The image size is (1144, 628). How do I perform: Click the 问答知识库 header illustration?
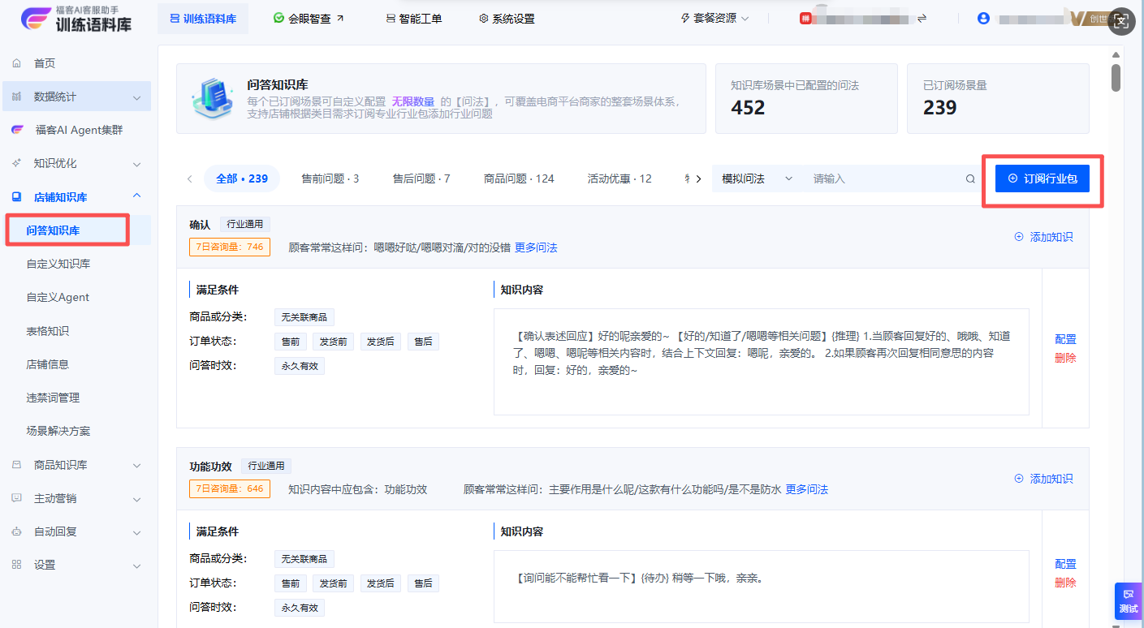tap(214, 99)
